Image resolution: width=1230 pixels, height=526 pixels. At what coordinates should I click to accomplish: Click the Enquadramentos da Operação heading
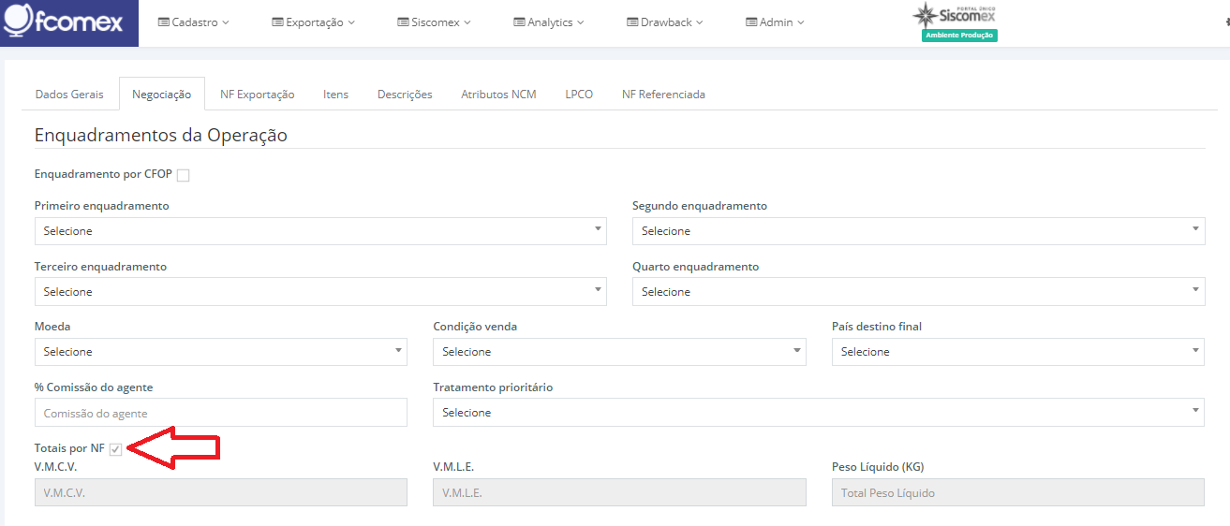click(x=161, y=135)
